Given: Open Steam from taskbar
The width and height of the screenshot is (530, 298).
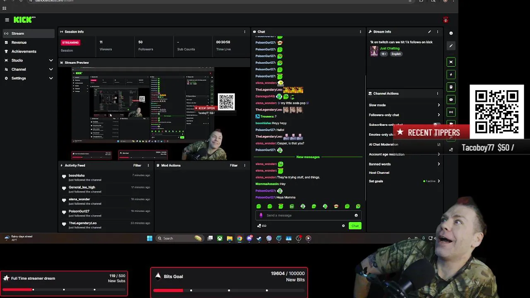Looking at the screenshot, I should pyautogui.click(x=259, y=238).
